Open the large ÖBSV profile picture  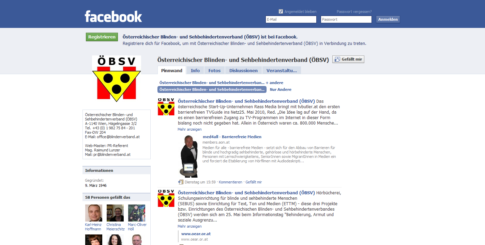(117, 79)
